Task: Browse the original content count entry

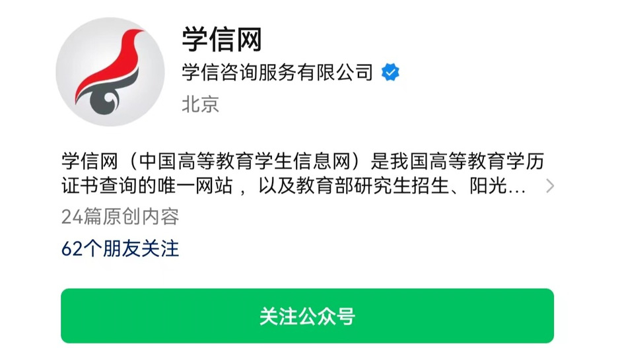Action: tap(120, 217)
